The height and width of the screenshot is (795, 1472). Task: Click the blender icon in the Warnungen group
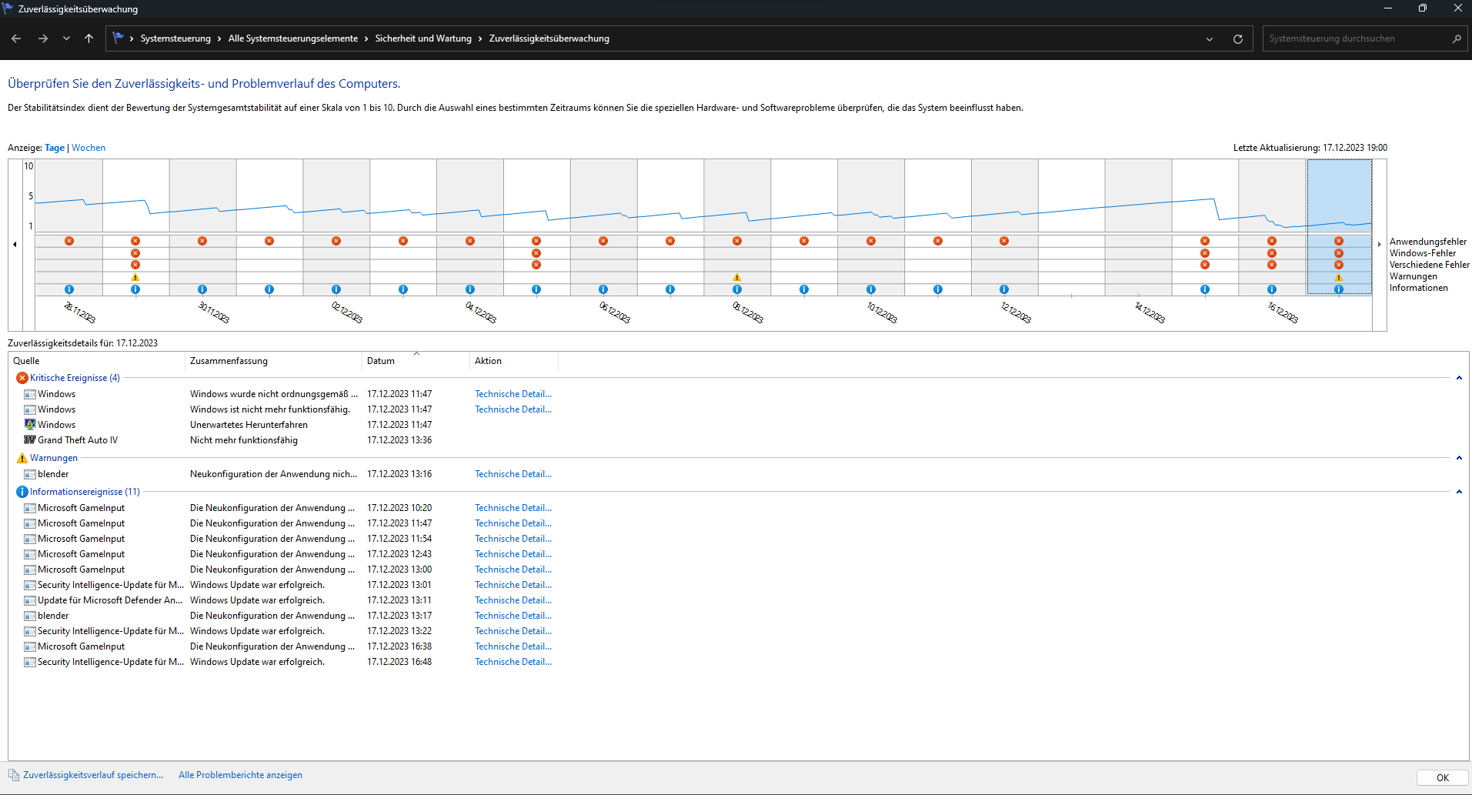pos(30,474)
